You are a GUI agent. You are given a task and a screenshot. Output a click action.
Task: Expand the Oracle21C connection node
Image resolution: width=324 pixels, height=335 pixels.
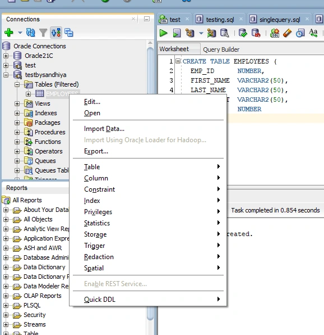(x=6, y=56)
